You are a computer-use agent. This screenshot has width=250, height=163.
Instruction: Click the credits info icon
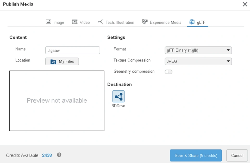point(59,155)
